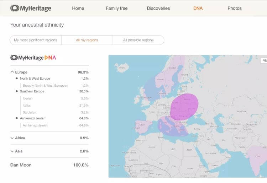267x183 pixels.
Task: Click the magenta Ashkenazi region on map
Action: pos(184,106)
